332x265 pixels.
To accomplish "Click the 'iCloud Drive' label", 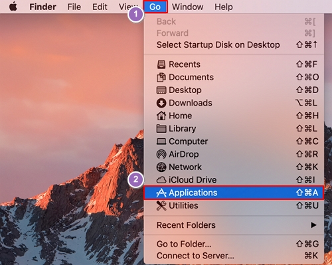I will [x=193, y=180].
